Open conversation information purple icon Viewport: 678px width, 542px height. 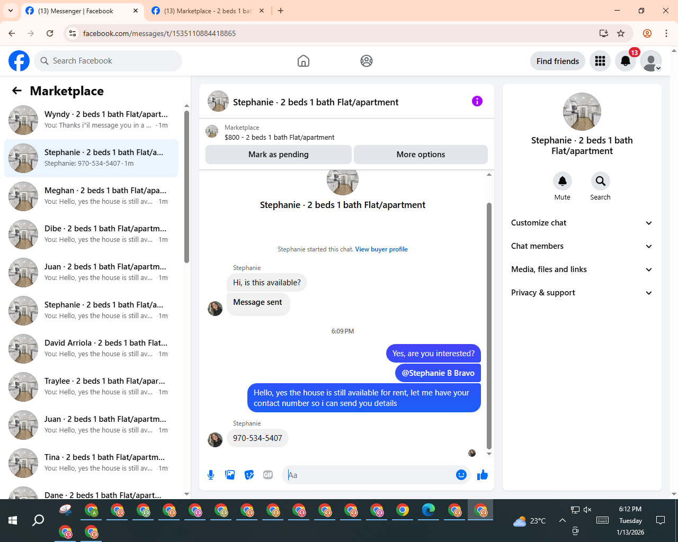coord(477,101)
